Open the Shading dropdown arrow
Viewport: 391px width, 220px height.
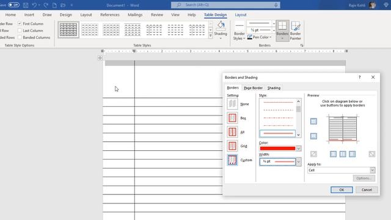[221, 38]
